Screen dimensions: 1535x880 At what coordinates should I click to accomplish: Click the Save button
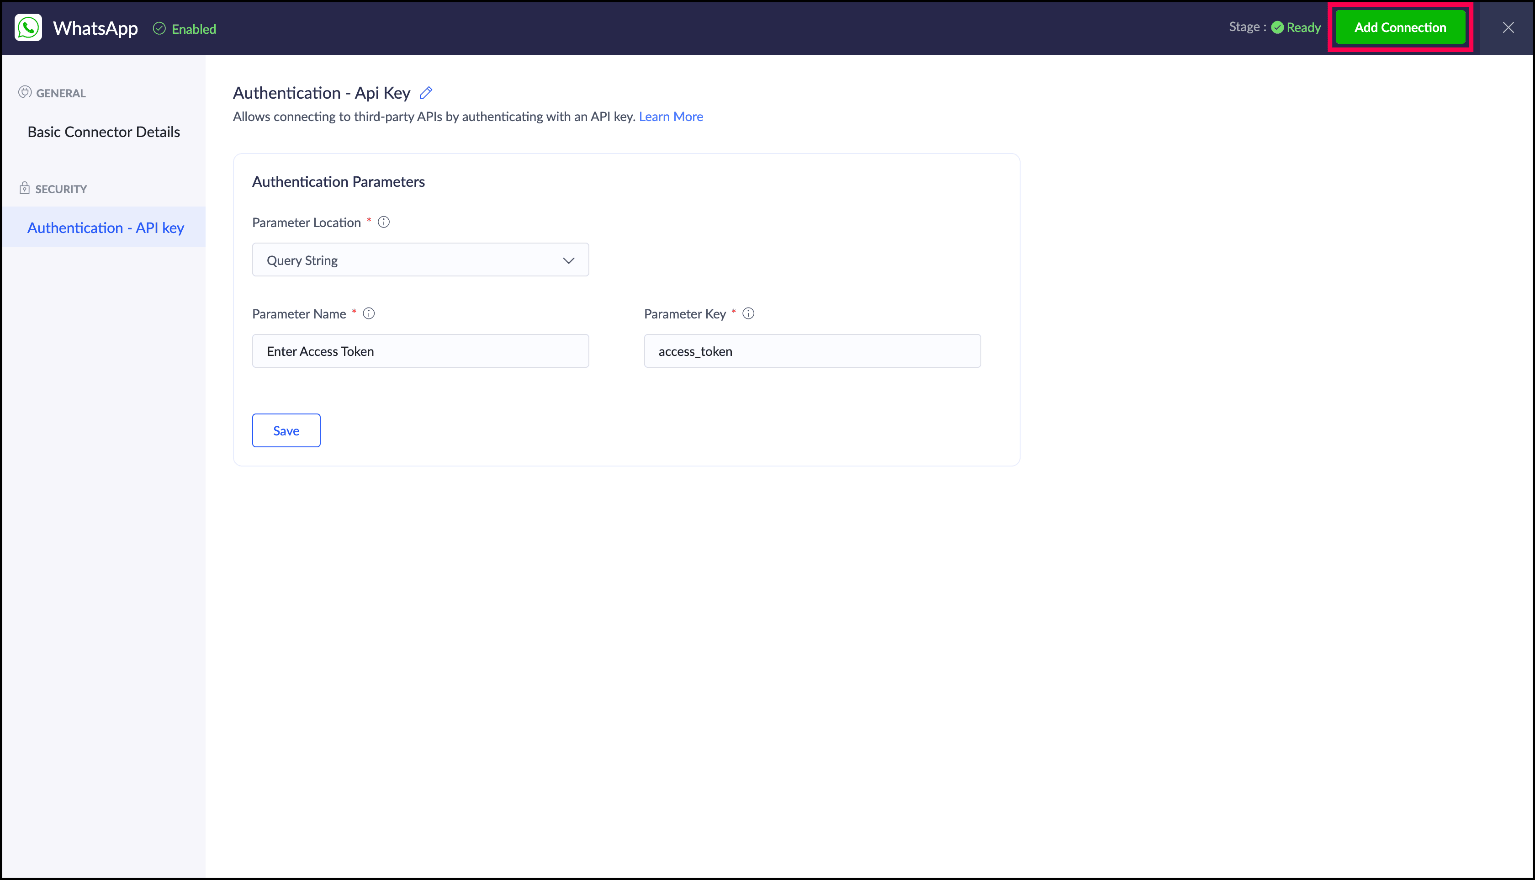click(286, 430)
